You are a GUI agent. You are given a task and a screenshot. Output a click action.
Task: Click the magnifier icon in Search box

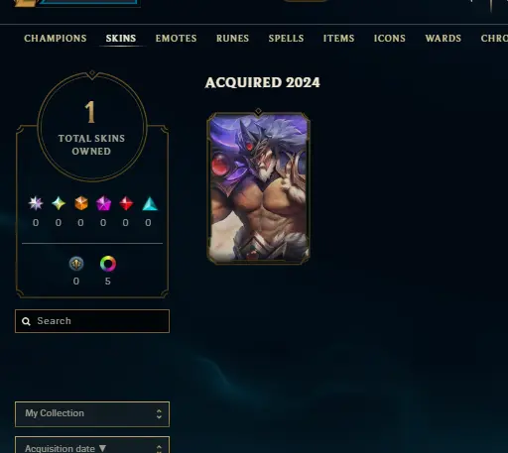coord(26,321)
